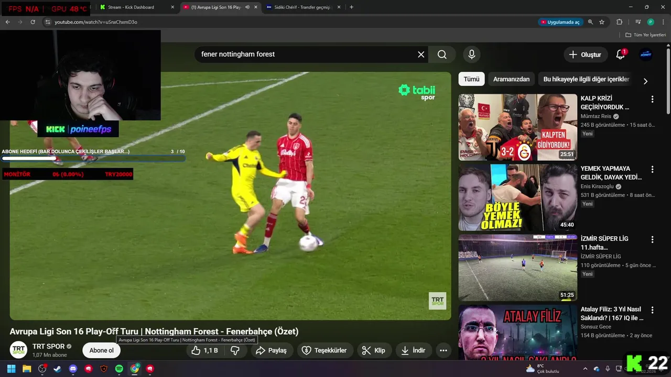Open weather widget showing 8°C
Image resolution: width=671 pixels, height=377 pixels.
(x=543, y=369)
